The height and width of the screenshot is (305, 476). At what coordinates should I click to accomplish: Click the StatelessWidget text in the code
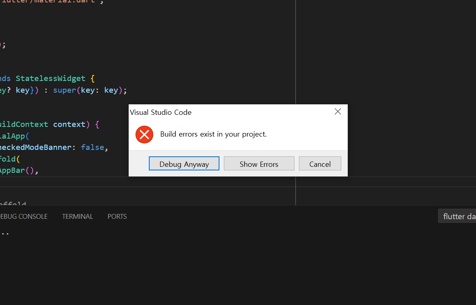tap(50, 78)
